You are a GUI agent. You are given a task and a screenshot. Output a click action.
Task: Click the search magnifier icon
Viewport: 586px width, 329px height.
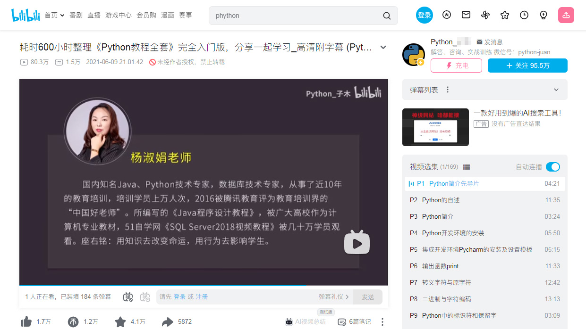pos(387,16)
